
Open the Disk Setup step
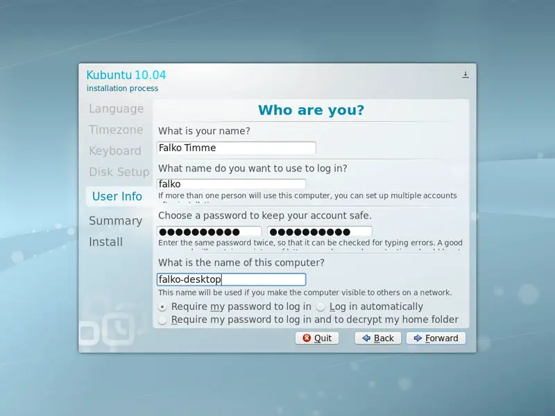pos(119,172)
